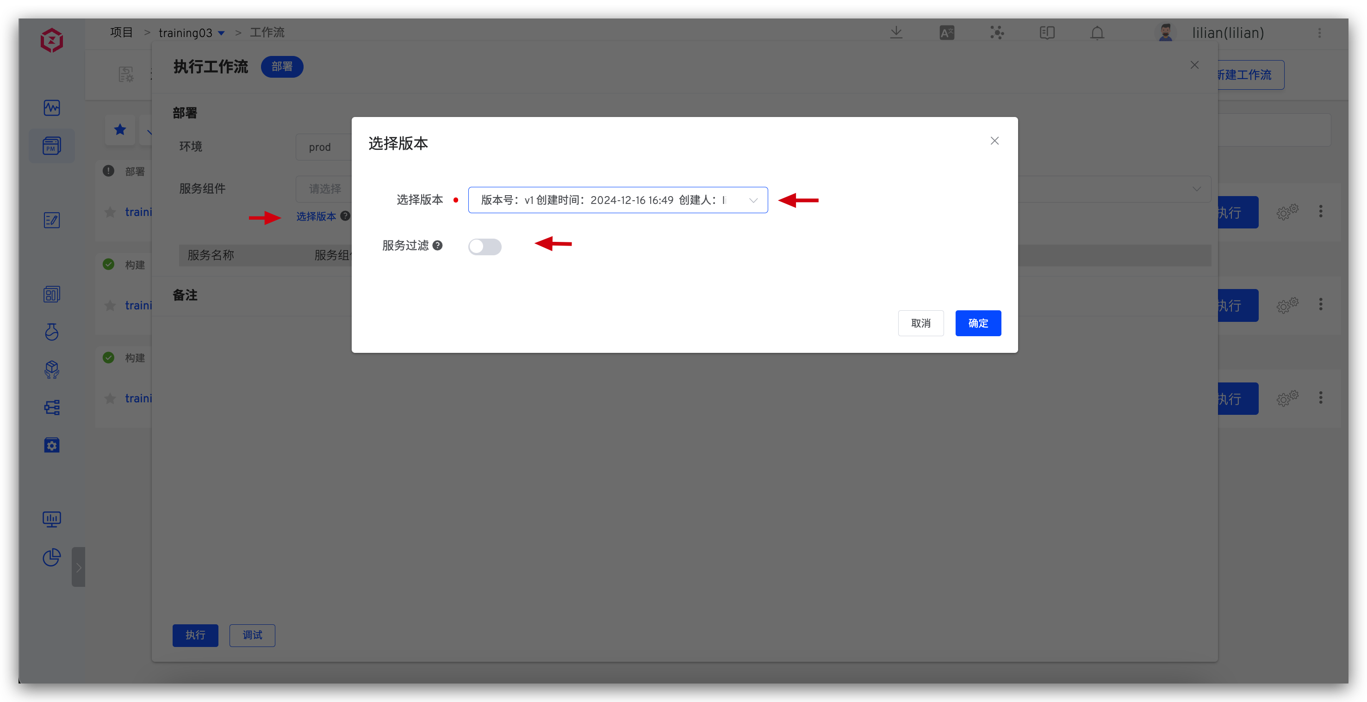This screenshot has width=1367, height=702.
Task: Toggle the 服务过滤 switch
Action: coord(485,246)
